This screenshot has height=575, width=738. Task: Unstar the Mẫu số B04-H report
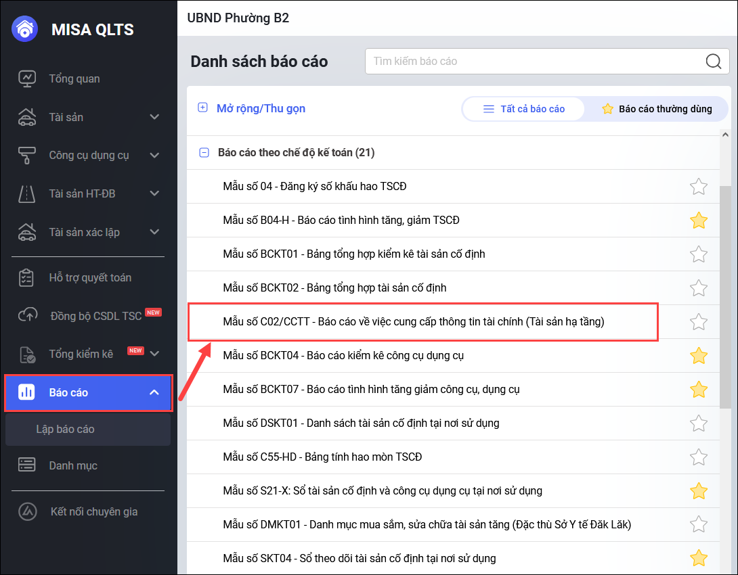(699, 221)
